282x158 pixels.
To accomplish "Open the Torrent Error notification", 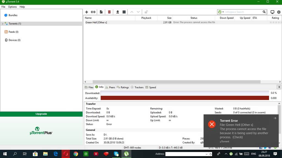I will click(241, 131).
